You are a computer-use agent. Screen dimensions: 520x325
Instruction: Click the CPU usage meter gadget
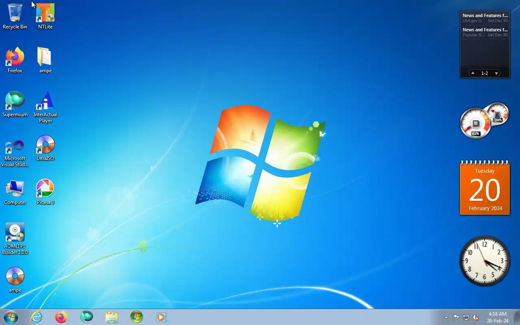click(475, 123)
